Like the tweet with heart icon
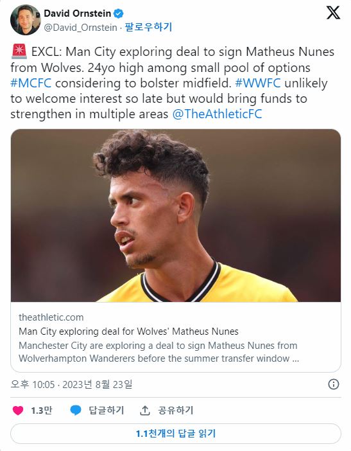351x451 pixels. point(18,410)
